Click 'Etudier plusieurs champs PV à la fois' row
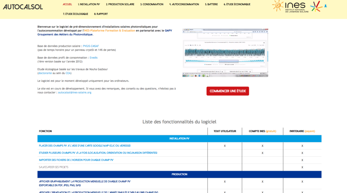 point(180,153)
